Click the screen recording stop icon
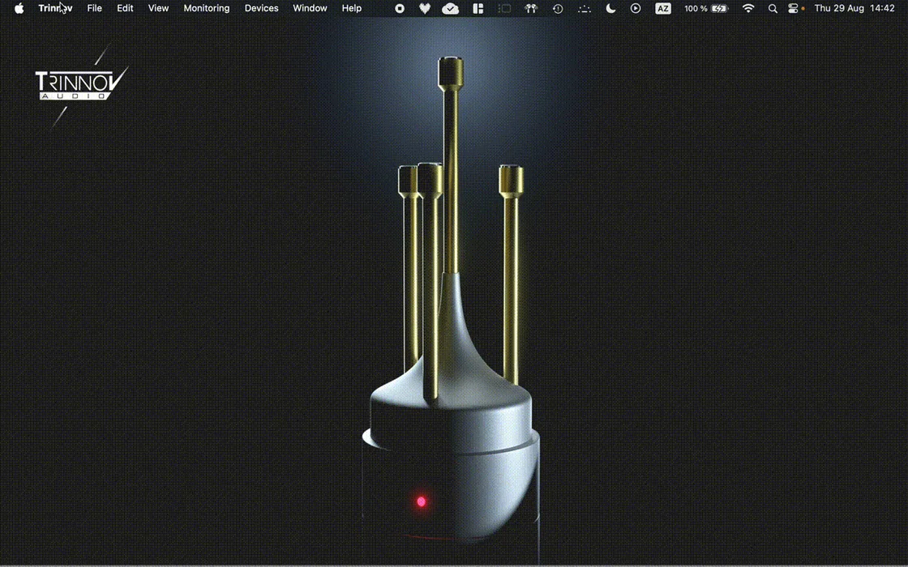 pyautogui.click(x=400, y=8)
